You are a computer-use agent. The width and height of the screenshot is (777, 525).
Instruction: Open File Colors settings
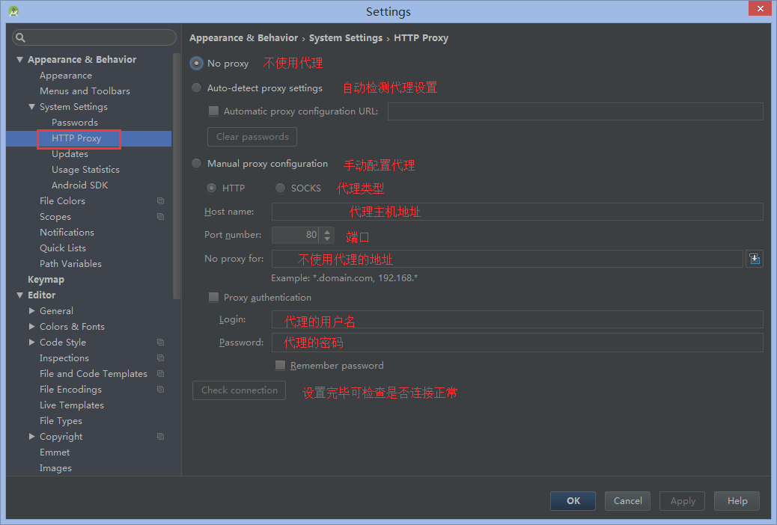point(62,200)
